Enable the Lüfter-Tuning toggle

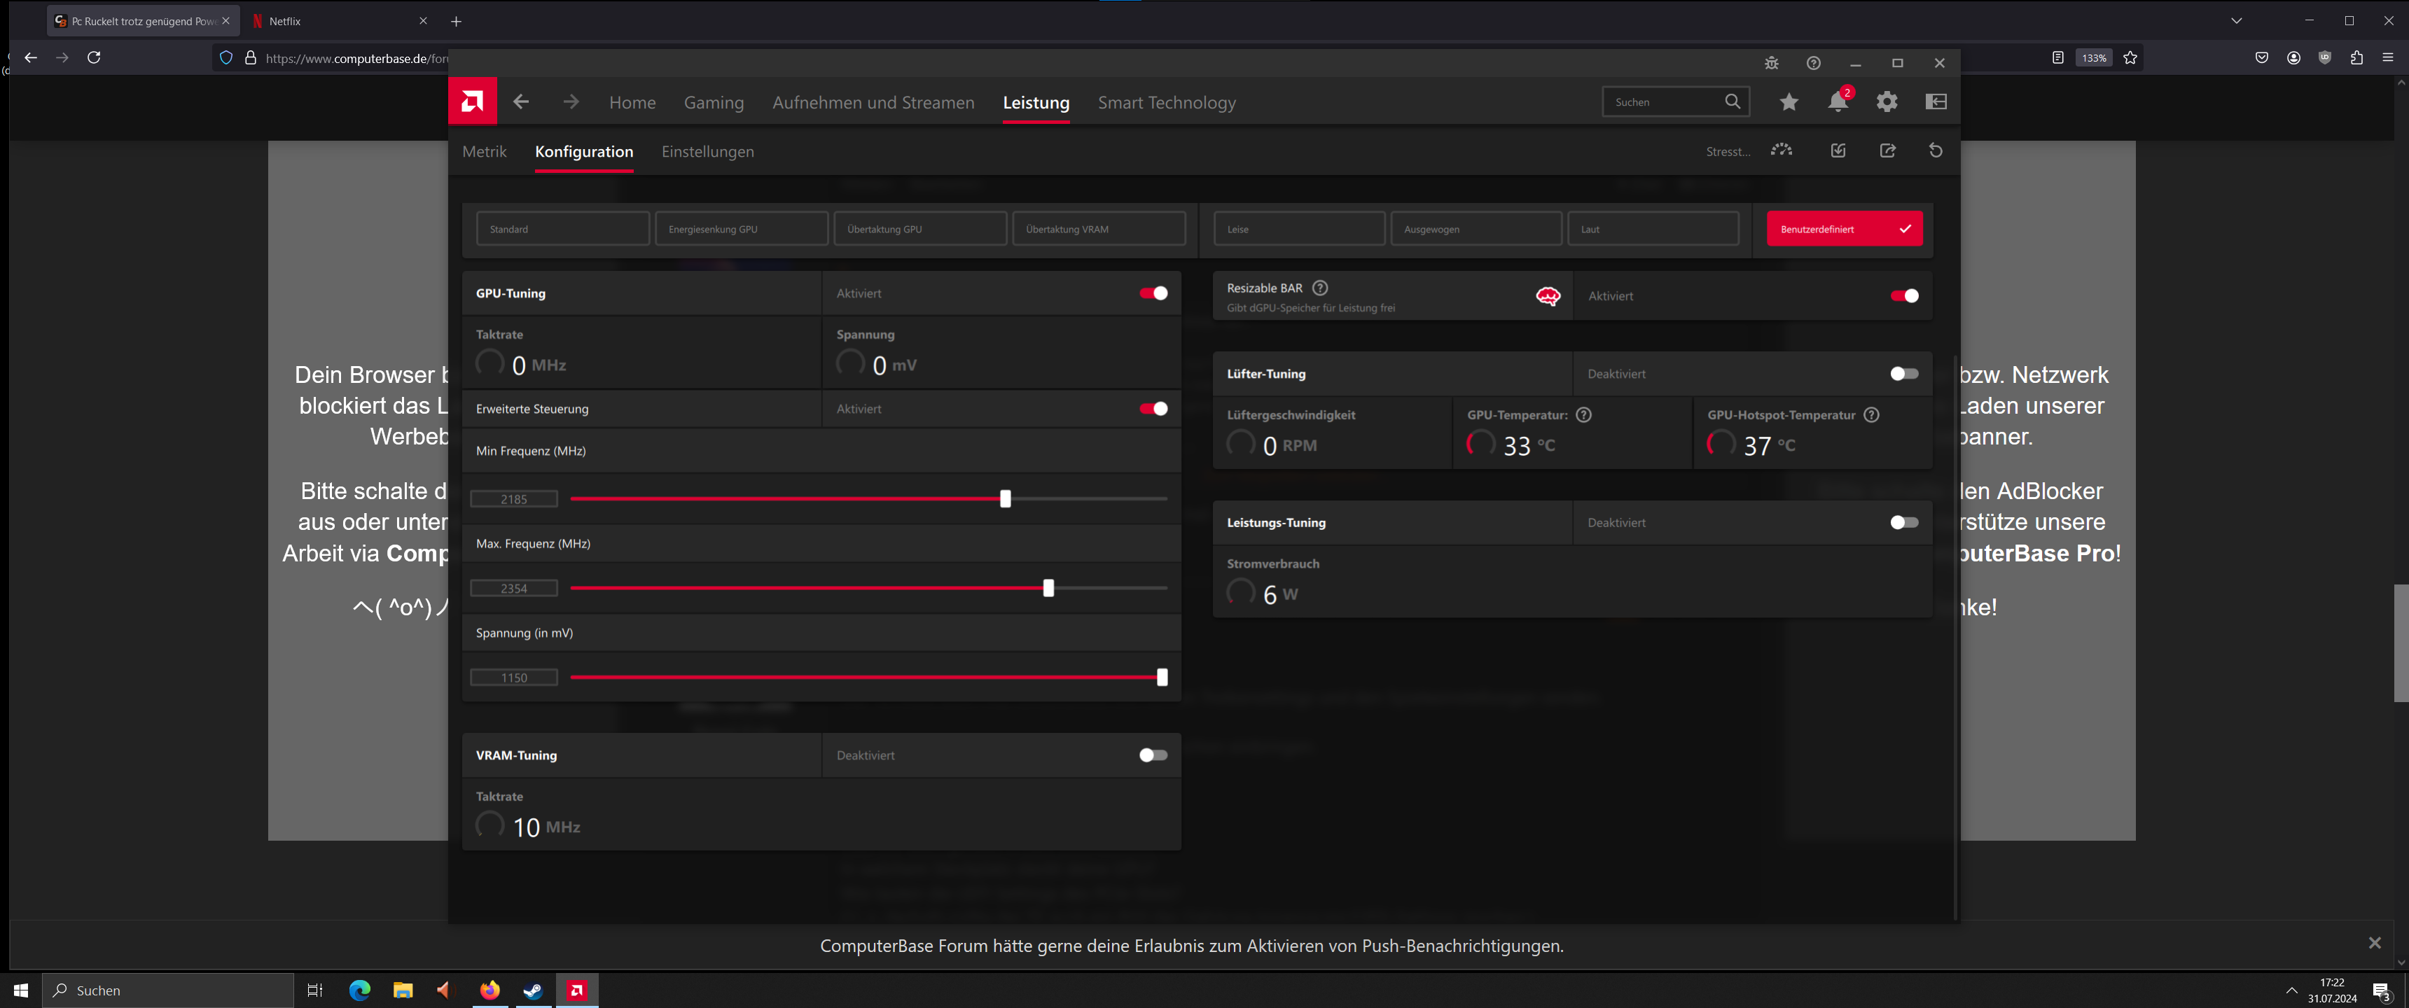[x=1903, y=373]
